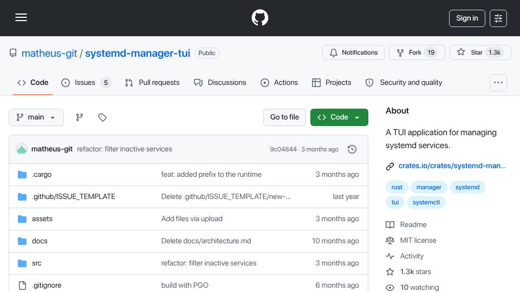The image size is (520, 292).
Task: Open commit hash 9c04844
Action: pyautogui.click(x=283, y=149)
